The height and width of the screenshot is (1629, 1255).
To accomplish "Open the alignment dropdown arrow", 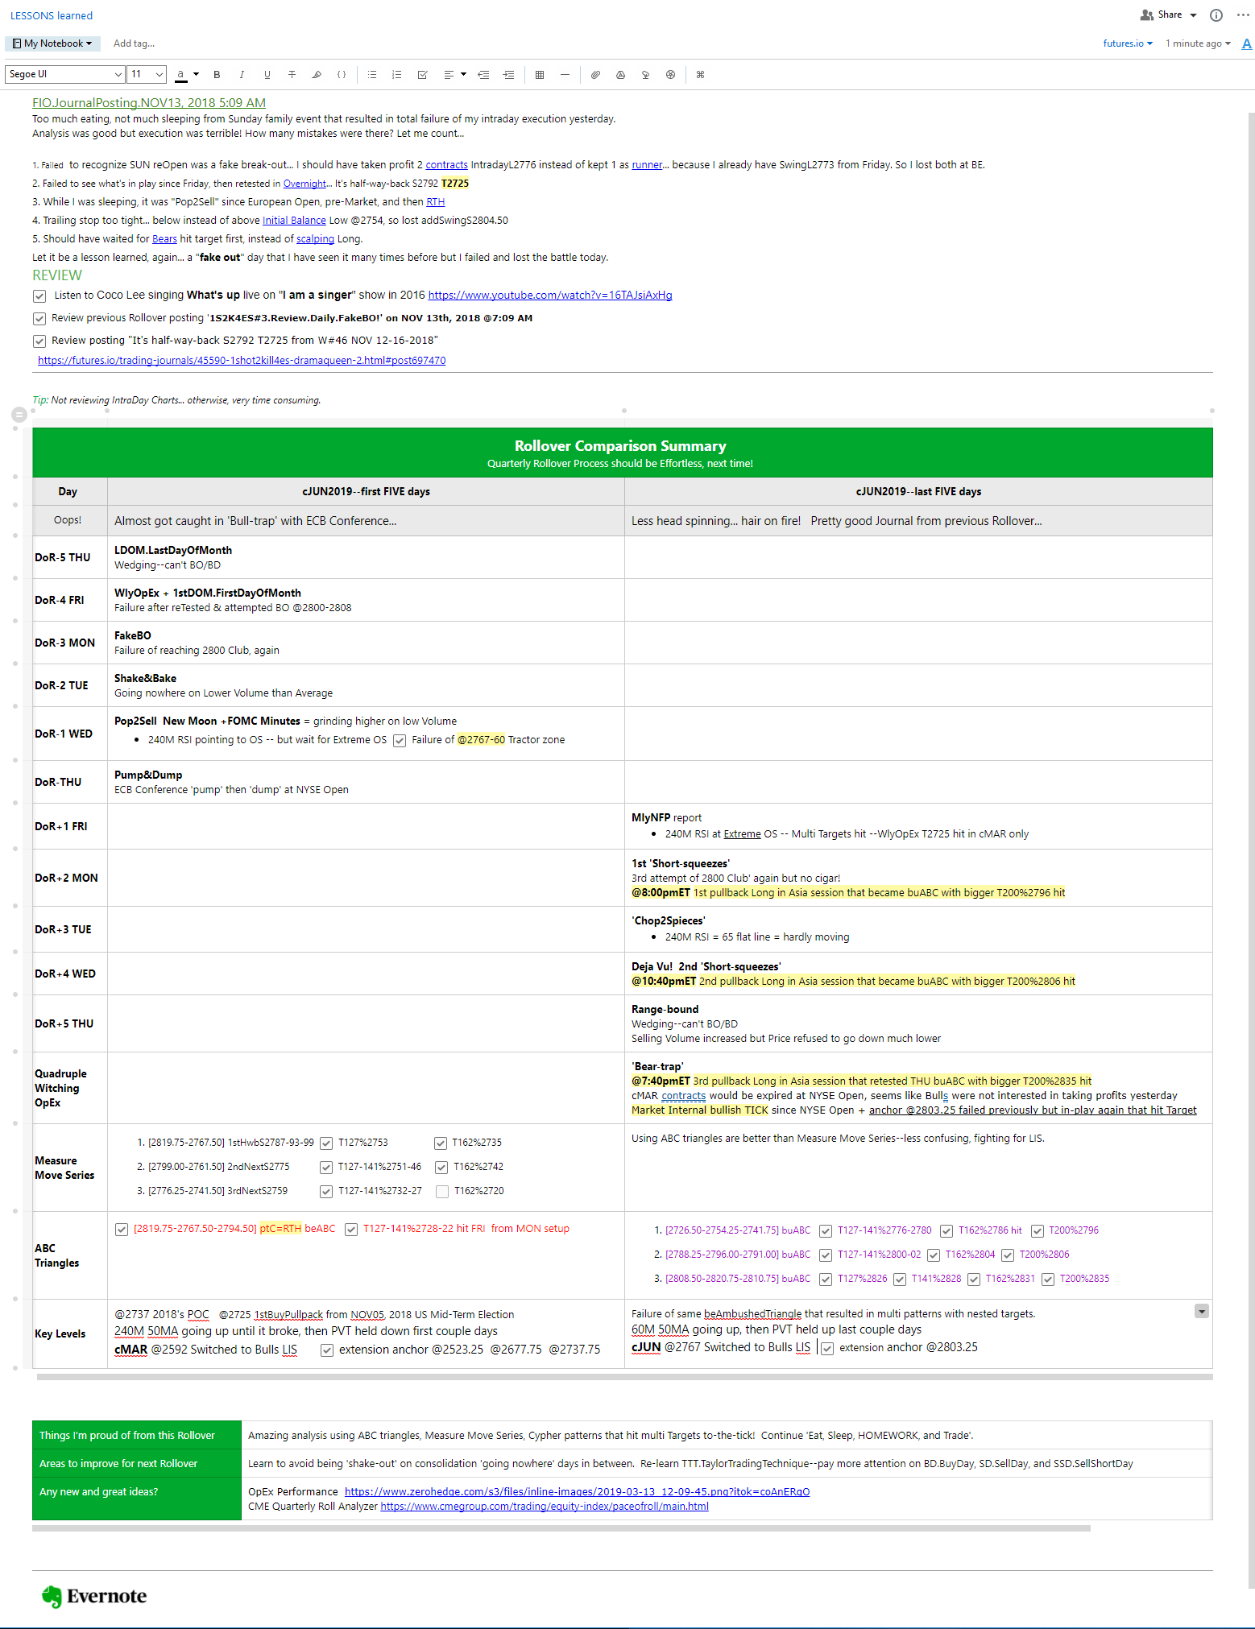I will pos(463,75).
